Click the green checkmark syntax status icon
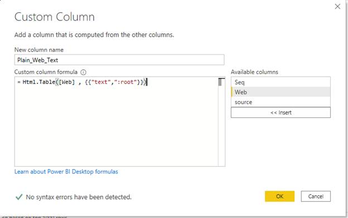The image size is (348, 218). pos(19,197)
